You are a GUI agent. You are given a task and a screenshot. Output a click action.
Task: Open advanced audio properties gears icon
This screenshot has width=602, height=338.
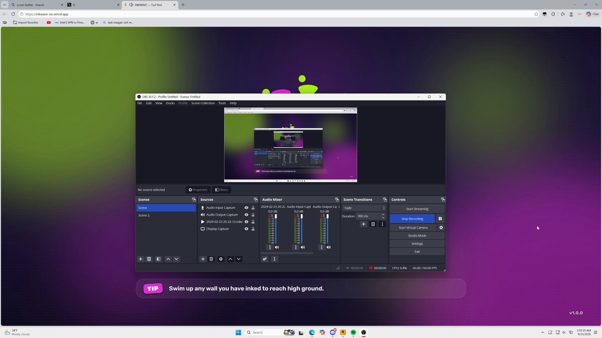pos(265,259)
